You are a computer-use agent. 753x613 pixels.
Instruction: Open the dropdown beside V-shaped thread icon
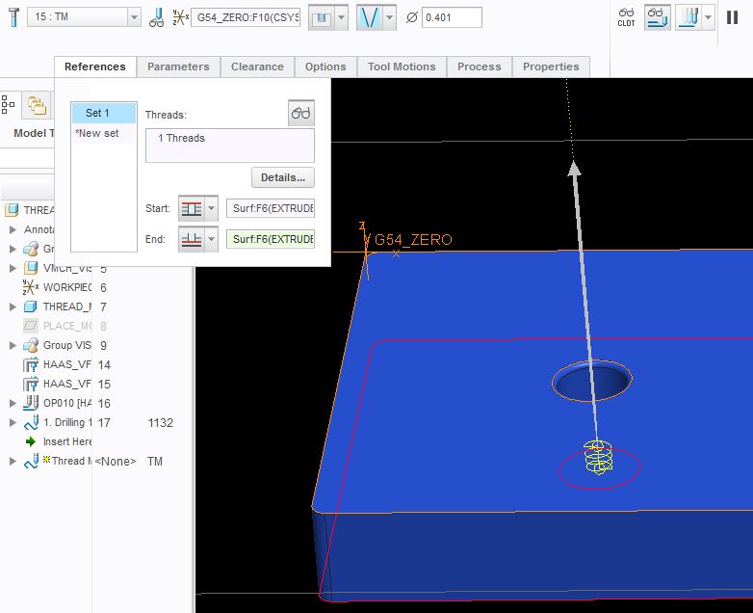pos(389,17)
